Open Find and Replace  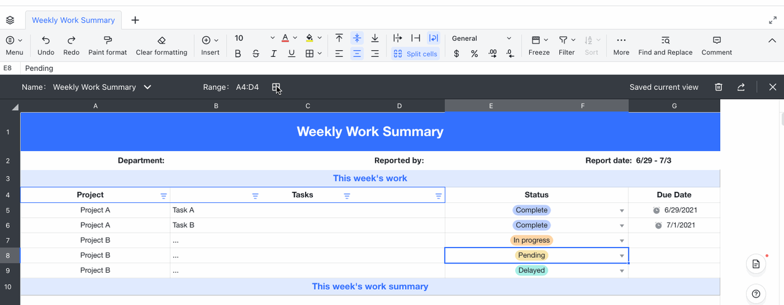tap(665, 40)
